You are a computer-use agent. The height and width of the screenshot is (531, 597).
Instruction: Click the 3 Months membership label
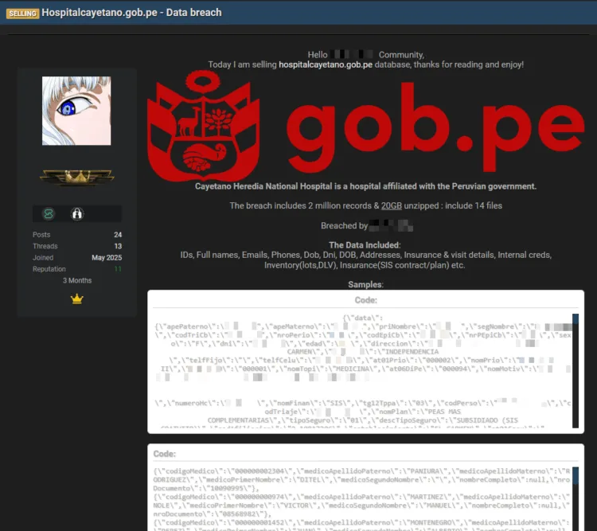(x=77, y=280)
